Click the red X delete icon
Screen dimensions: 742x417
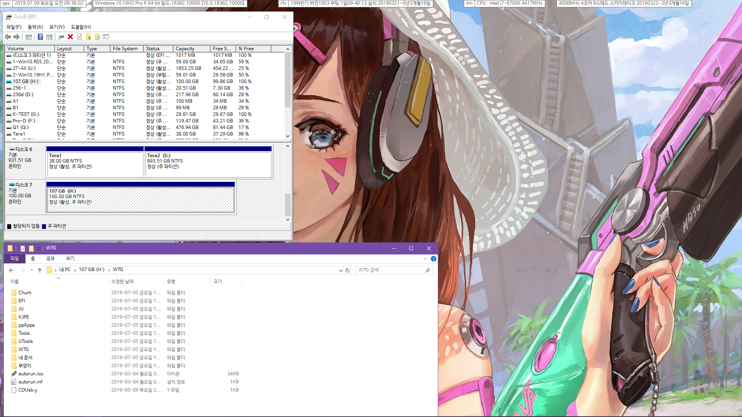(x=70, y=37)
